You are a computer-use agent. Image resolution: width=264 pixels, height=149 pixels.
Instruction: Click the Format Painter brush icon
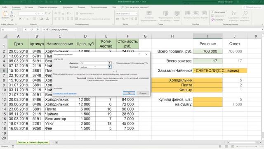[12, 20]
